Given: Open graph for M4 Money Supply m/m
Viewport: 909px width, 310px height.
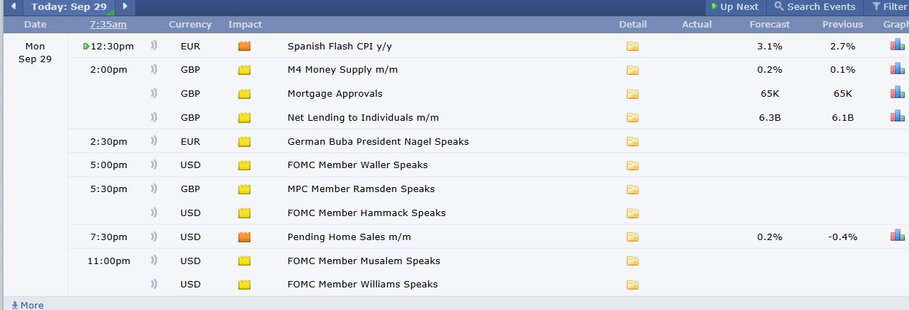Looking at the screenshot, I should coord(897,68).
